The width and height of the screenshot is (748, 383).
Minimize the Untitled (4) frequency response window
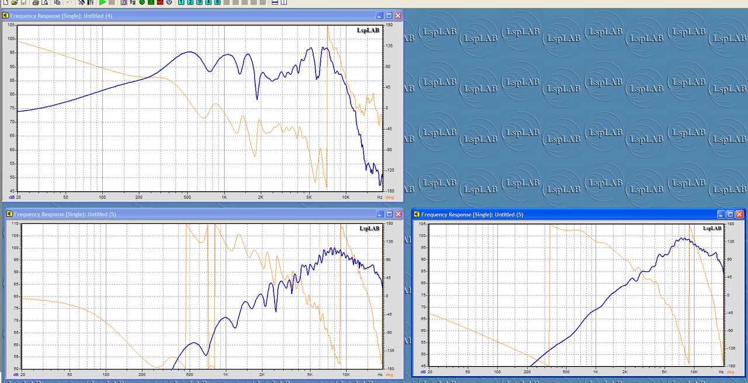[x=380, y=16]
